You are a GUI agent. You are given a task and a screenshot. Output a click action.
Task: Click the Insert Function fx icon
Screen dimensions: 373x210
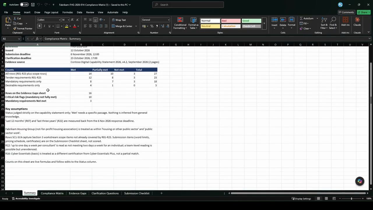[x=37, y=39]
